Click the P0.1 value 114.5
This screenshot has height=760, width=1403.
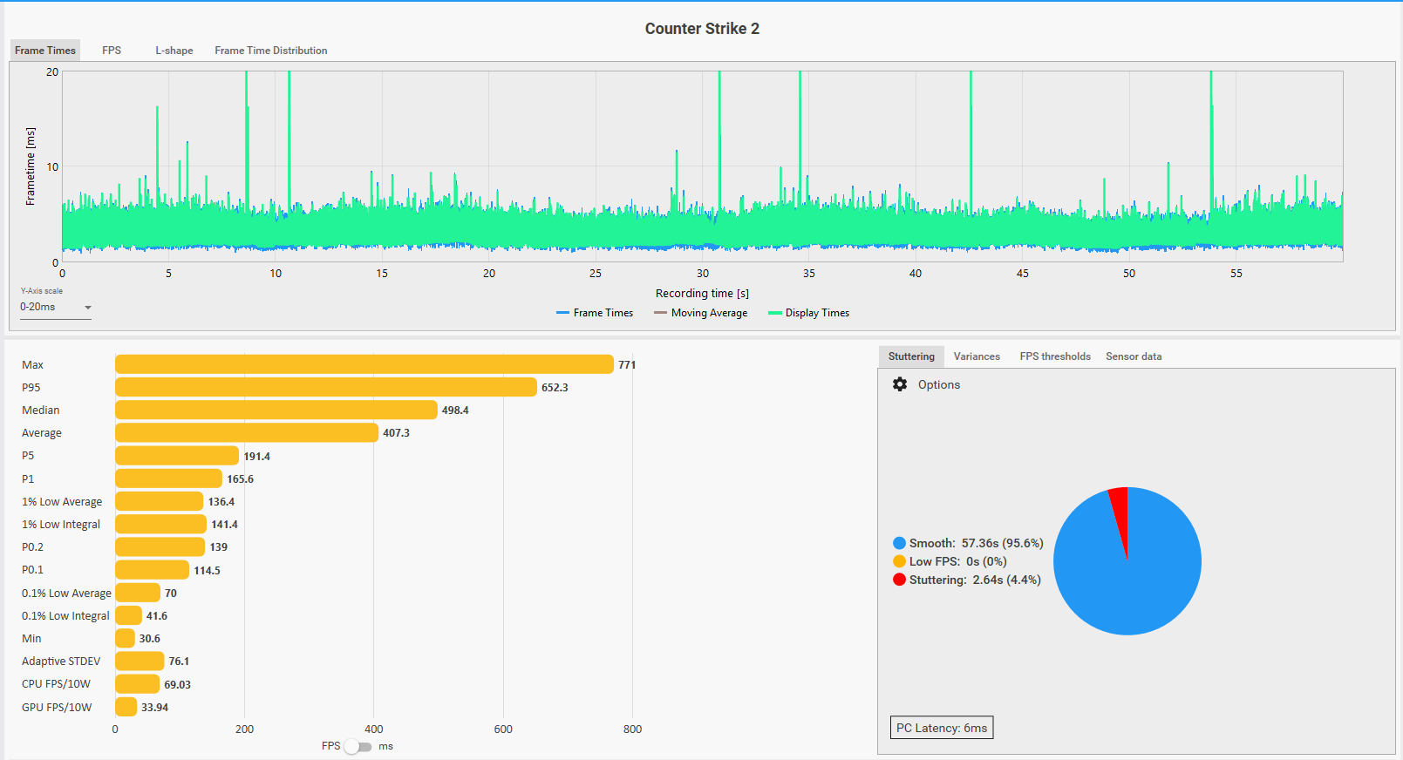[207, 571]
